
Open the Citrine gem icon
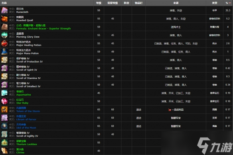[4, 151]
